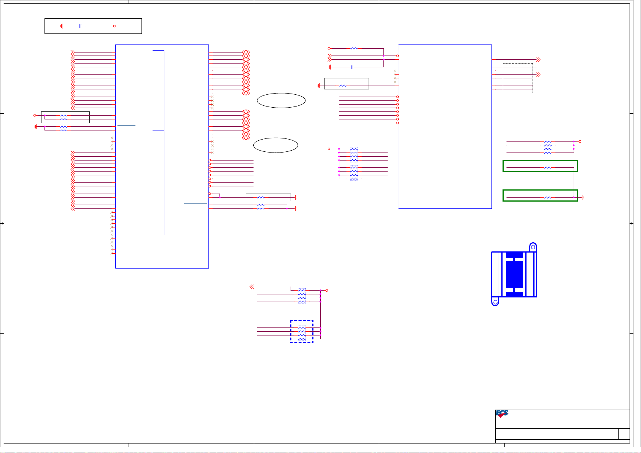Screen dimensions: 641x453
Task: Select the capacitor left of the right chip
Action: [x=352, y=67]
